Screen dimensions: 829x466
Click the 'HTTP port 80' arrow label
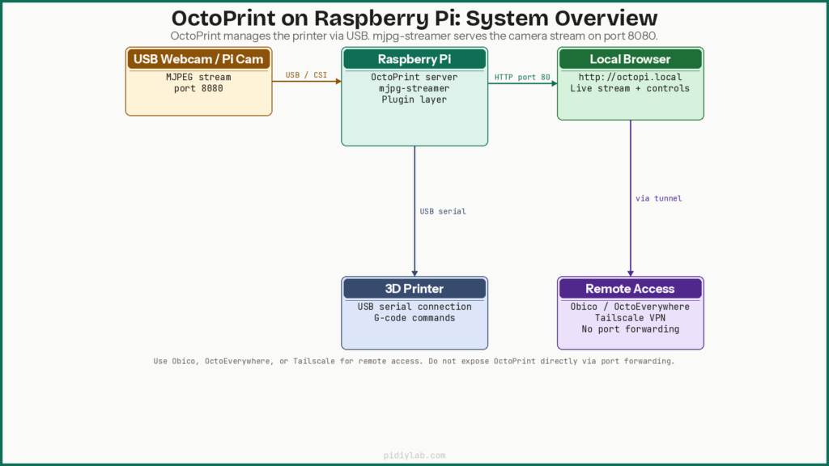click(522, 77)
